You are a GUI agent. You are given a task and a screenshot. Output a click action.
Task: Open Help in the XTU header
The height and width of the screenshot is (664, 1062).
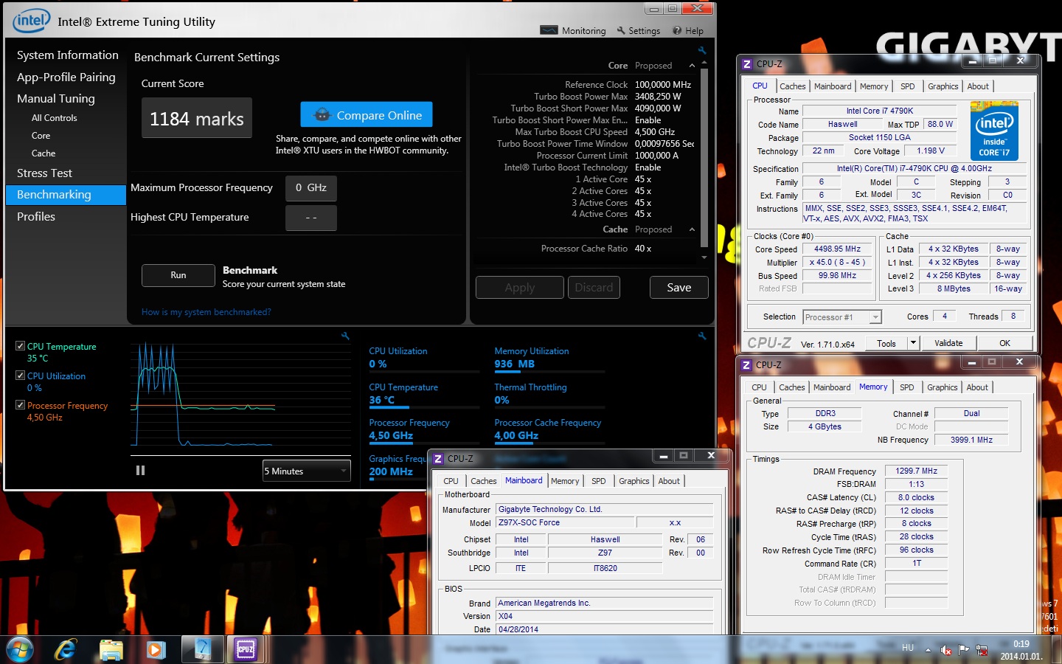pos(688,31)
